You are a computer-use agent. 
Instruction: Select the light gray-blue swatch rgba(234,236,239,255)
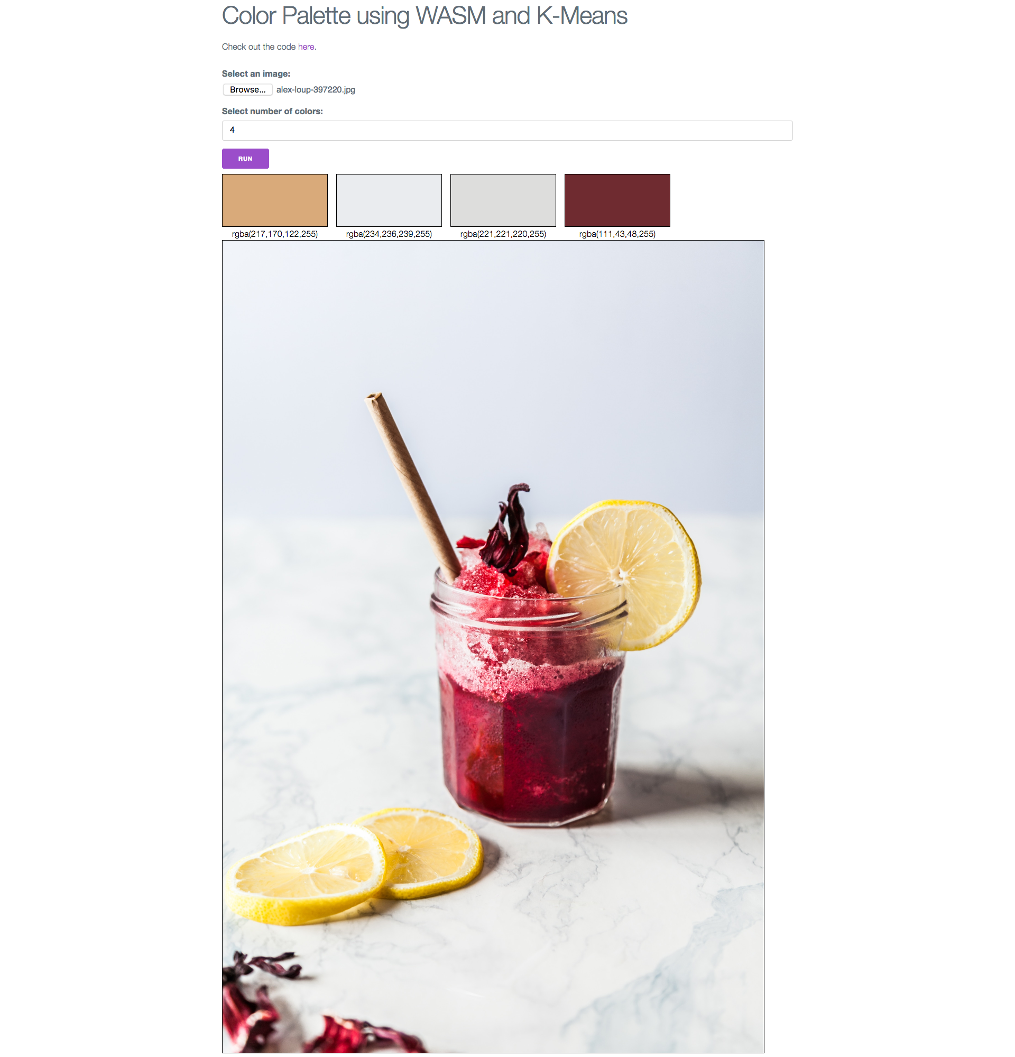(x=389, y=200)
